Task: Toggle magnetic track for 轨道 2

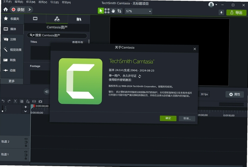Action: [x=26, y=142]
